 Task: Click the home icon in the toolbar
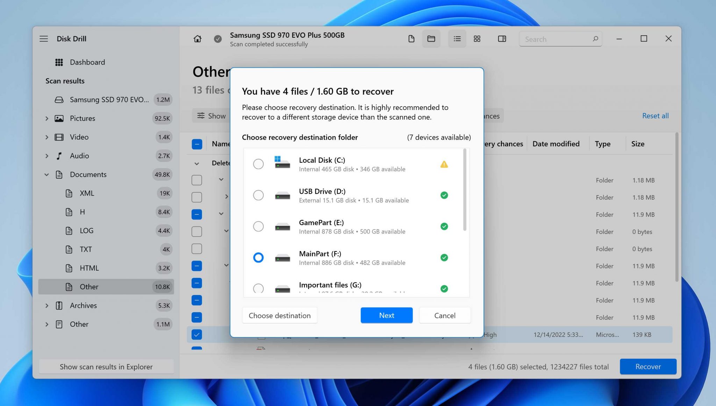198,39
